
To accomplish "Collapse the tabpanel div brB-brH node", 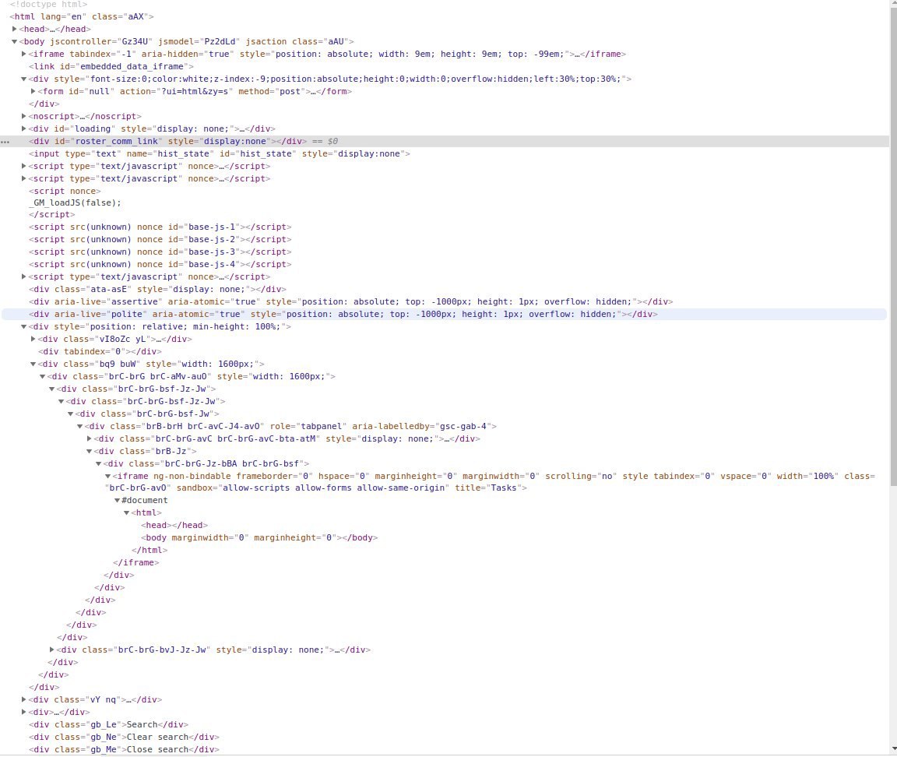I will tap(80, 427).
